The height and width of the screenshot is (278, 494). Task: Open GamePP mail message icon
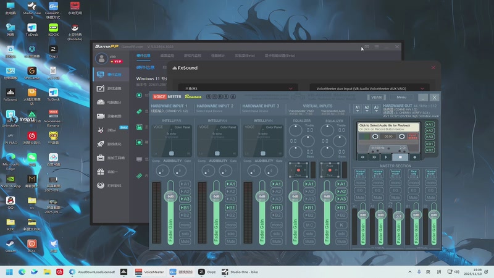(x=367, y=47)
